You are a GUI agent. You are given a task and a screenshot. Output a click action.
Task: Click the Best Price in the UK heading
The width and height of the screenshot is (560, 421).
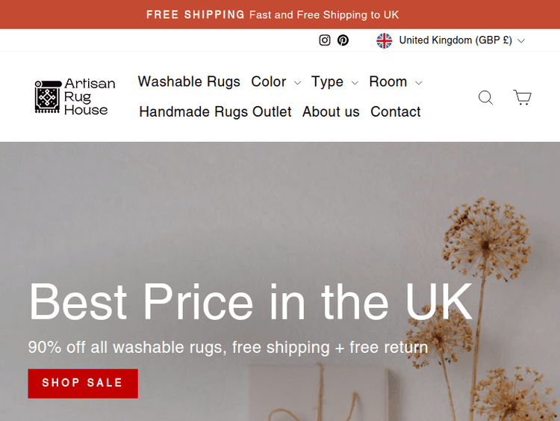tap(250, 302)
